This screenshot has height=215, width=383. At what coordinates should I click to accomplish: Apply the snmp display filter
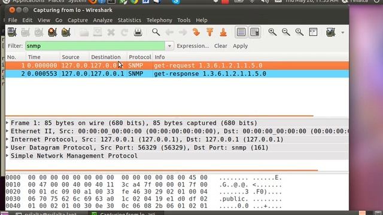pos(241,46)
